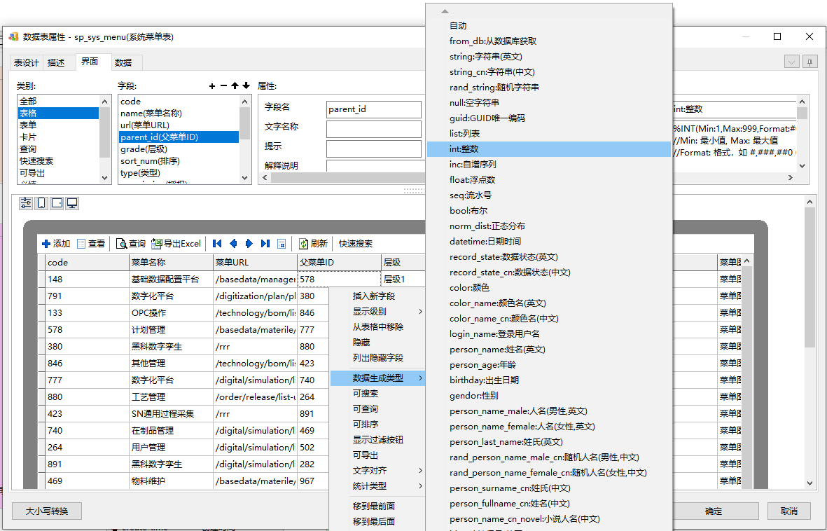Select guid:GUID唯一编码 type
This screenshot has width=827, height=531.
tap(548, 118)
